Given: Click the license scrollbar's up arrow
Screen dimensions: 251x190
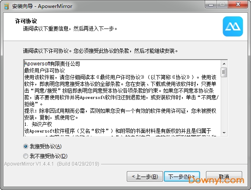Looking at the screenshot, I should pos(224,64).
